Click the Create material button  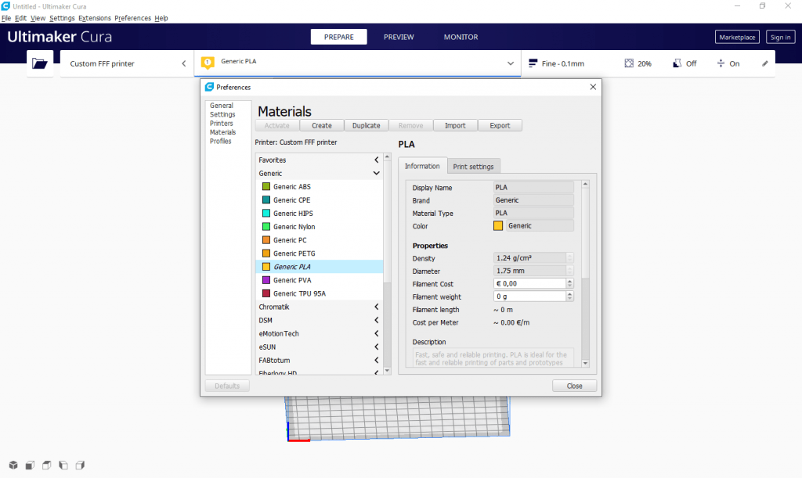click(x=322, y=126)
